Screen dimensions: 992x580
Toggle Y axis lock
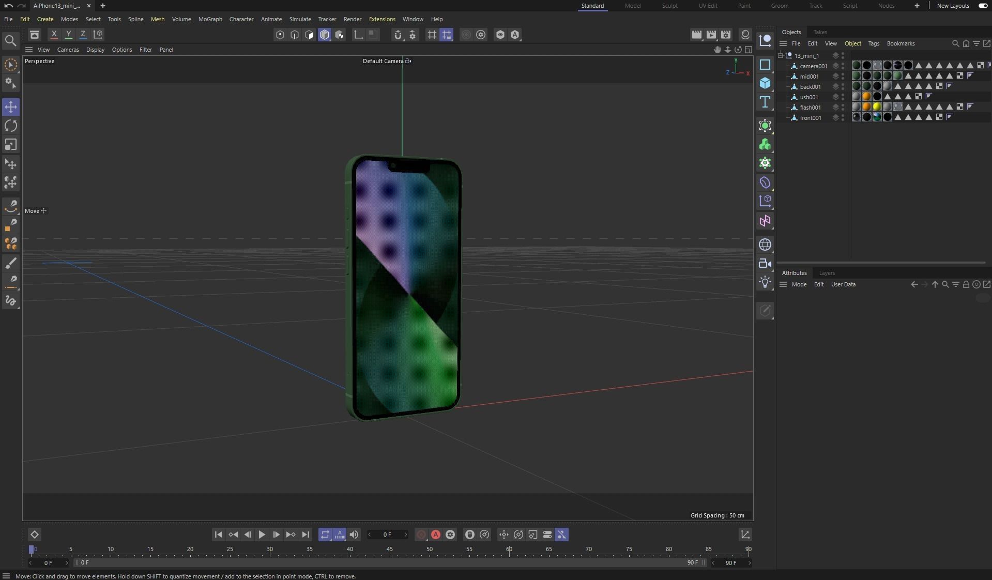coord(68,35)
